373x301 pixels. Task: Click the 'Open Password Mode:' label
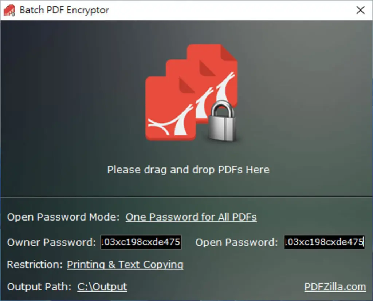(x=63, y=217)
